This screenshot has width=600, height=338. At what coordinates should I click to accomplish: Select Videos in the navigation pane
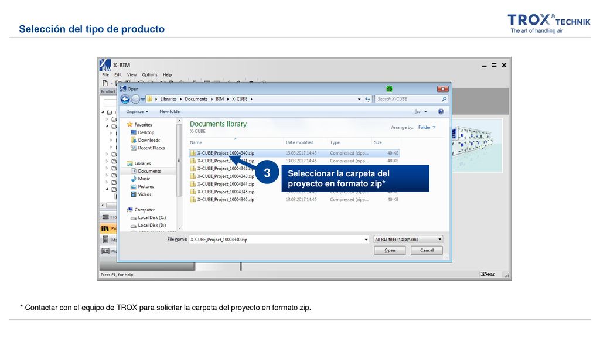(x=145, y=194)
